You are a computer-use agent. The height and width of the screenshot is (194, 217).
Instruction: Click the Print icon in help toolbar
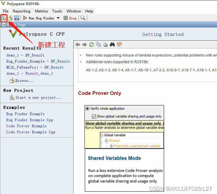105,45
